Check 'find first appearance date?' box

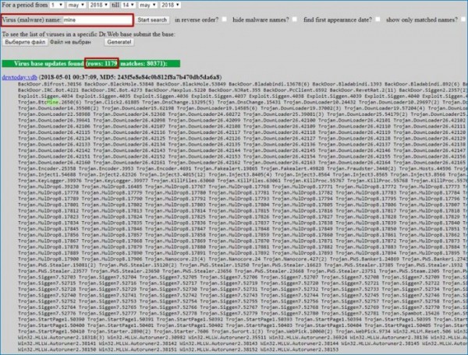378,19
